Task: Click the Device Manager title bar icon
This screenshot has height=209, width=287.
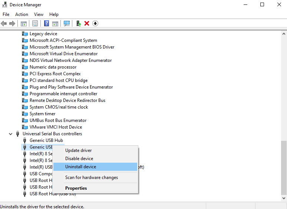Action: 4,4
